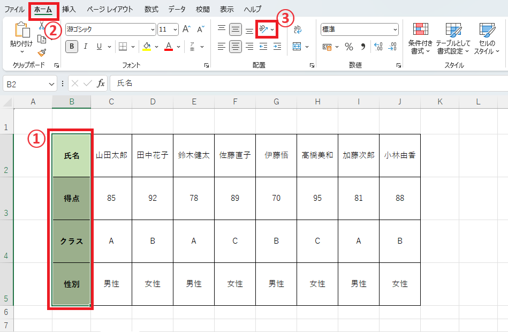Switch to the 表示 tab
508x332 pixels.
pyautogui.click(x=227, y=10)
